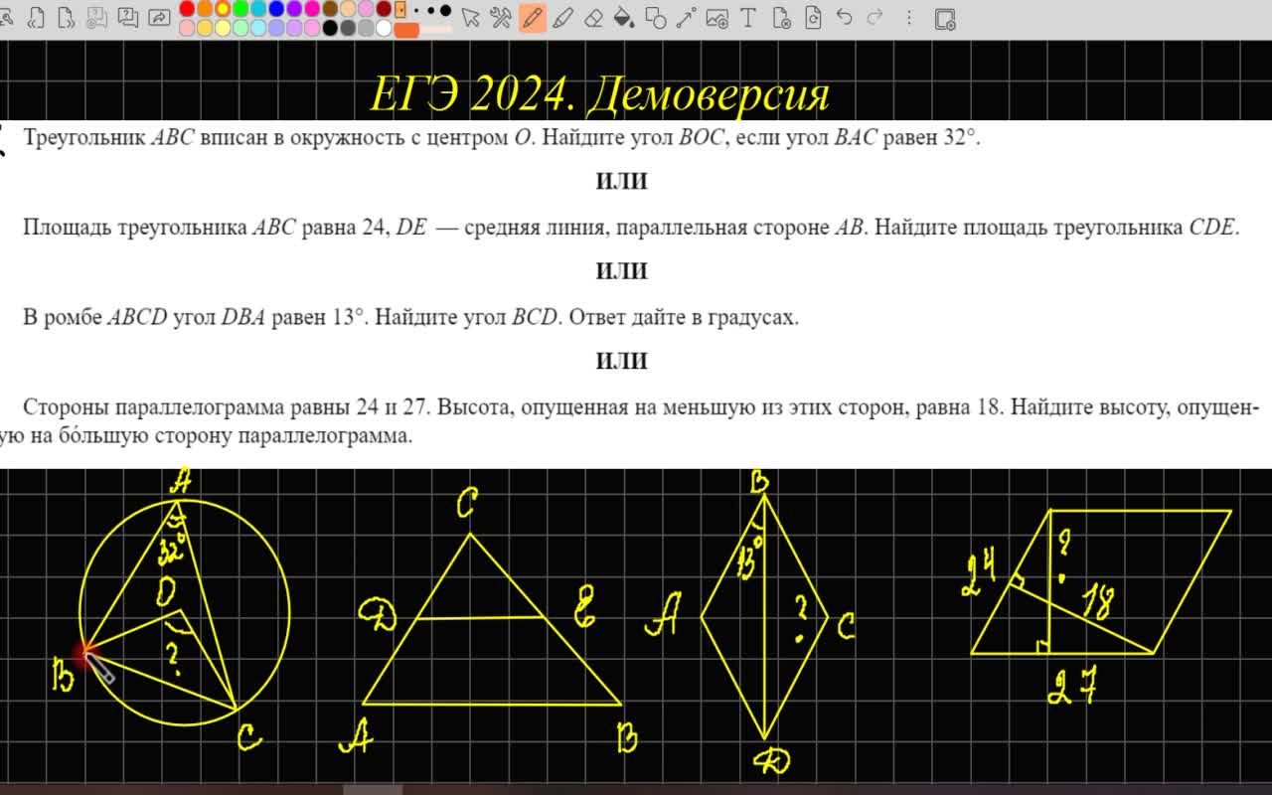Select the active Pen drawing tool
The height and width of the screenshot is (795, 1272).
533,18
